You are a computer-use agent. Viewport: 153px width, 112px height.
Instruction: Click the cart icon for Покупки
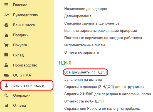(6, 45)
